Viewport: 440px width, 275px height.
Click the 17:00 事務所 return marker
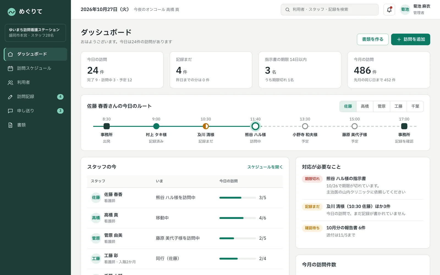click(x=404, y=126)
